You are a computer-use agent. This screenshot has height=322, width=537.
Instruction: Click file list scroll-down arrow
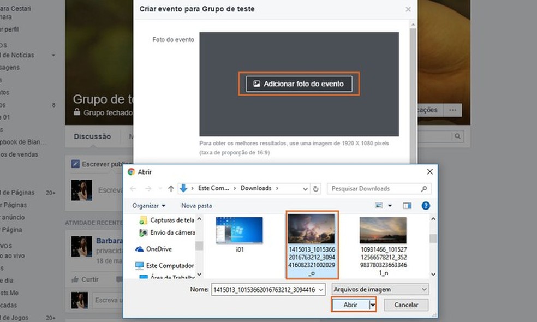click(433, 274)
